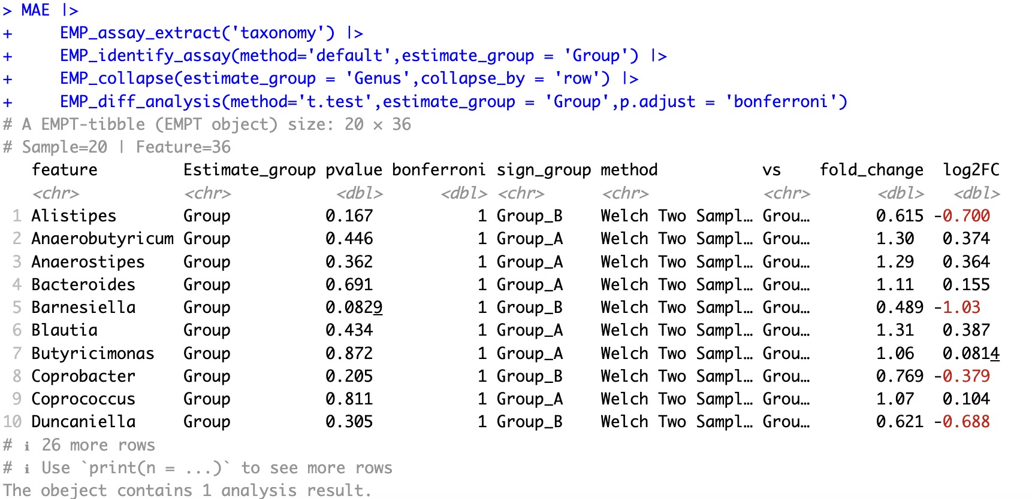
Task: Click the Butyricimonas log2FC value 0.0814
Action: pos(970,354)
